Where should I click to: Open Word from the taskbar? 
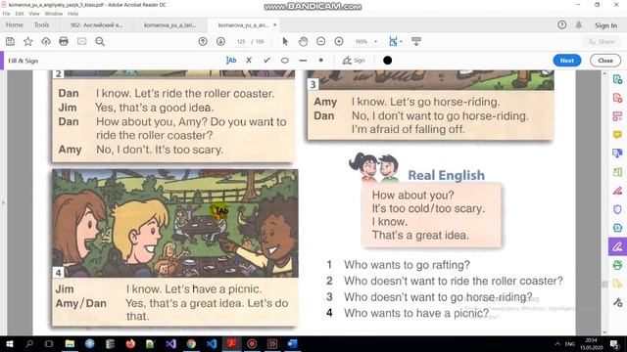(292, 344)
